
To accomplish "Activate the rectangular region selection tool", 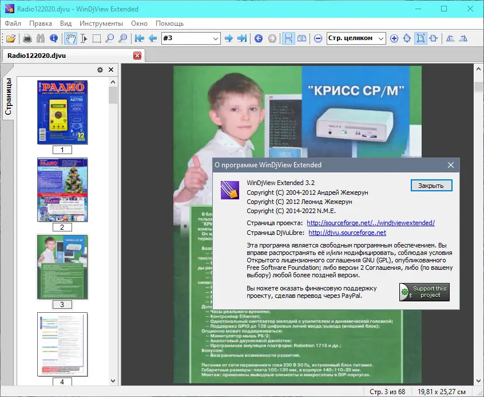I will 97,38.
